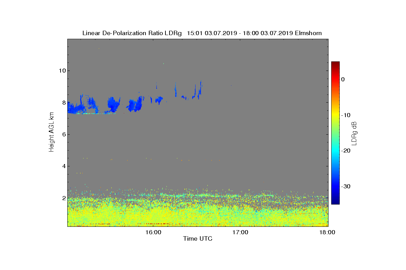
Task: Click the 'LDRg dB' colorbar label
Action: [354, 133]
